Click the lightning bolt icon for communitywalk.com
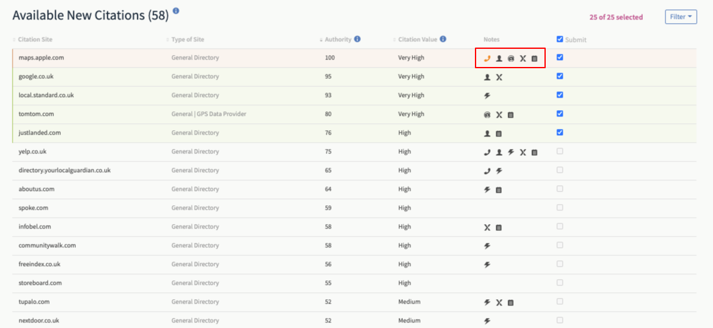The image size is (713, 328). pos(487,246)
